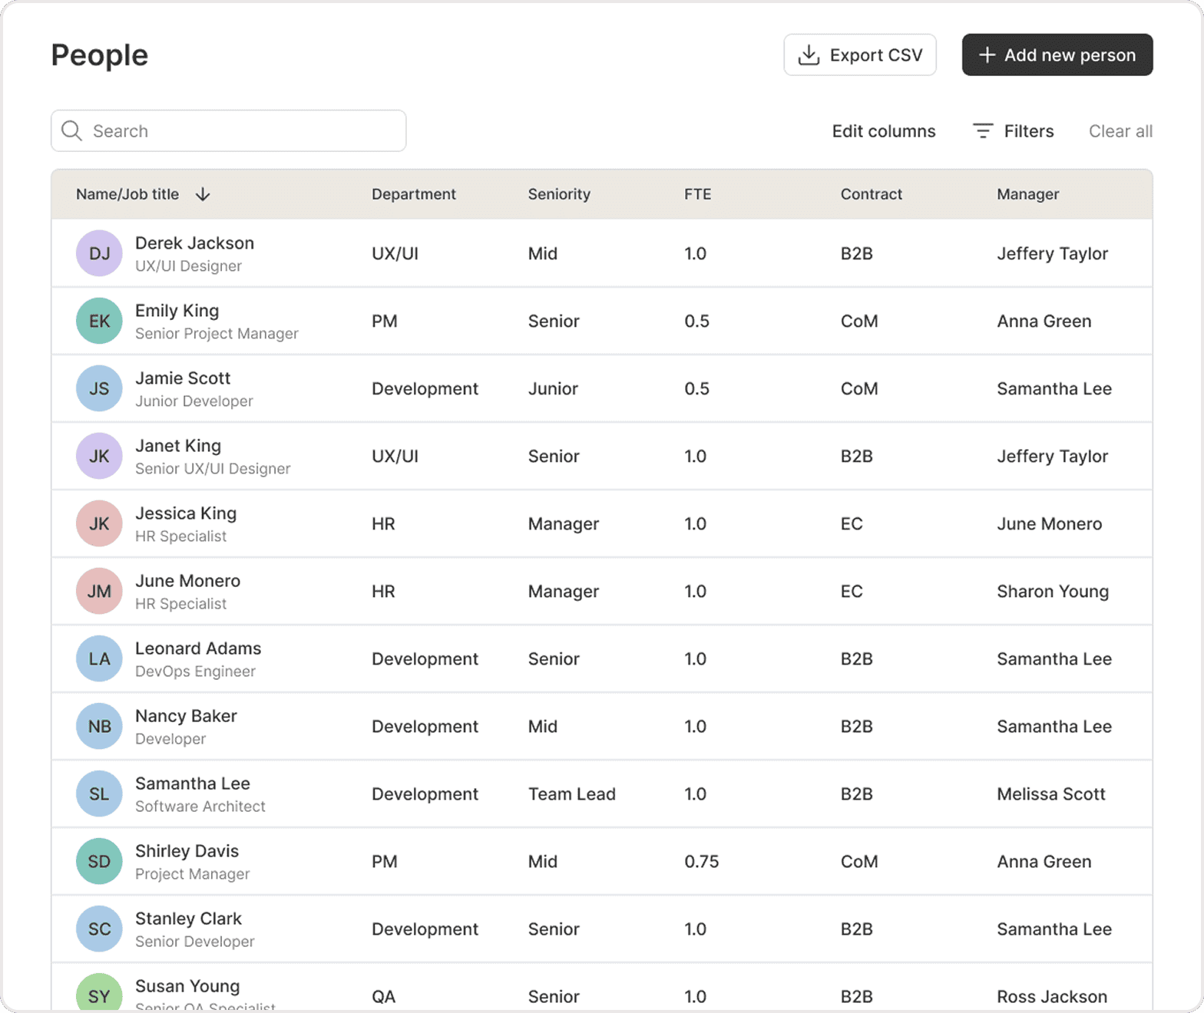1204x1013 pixels.
Task: Click Emily King's EK avatar
Action: 99,322
